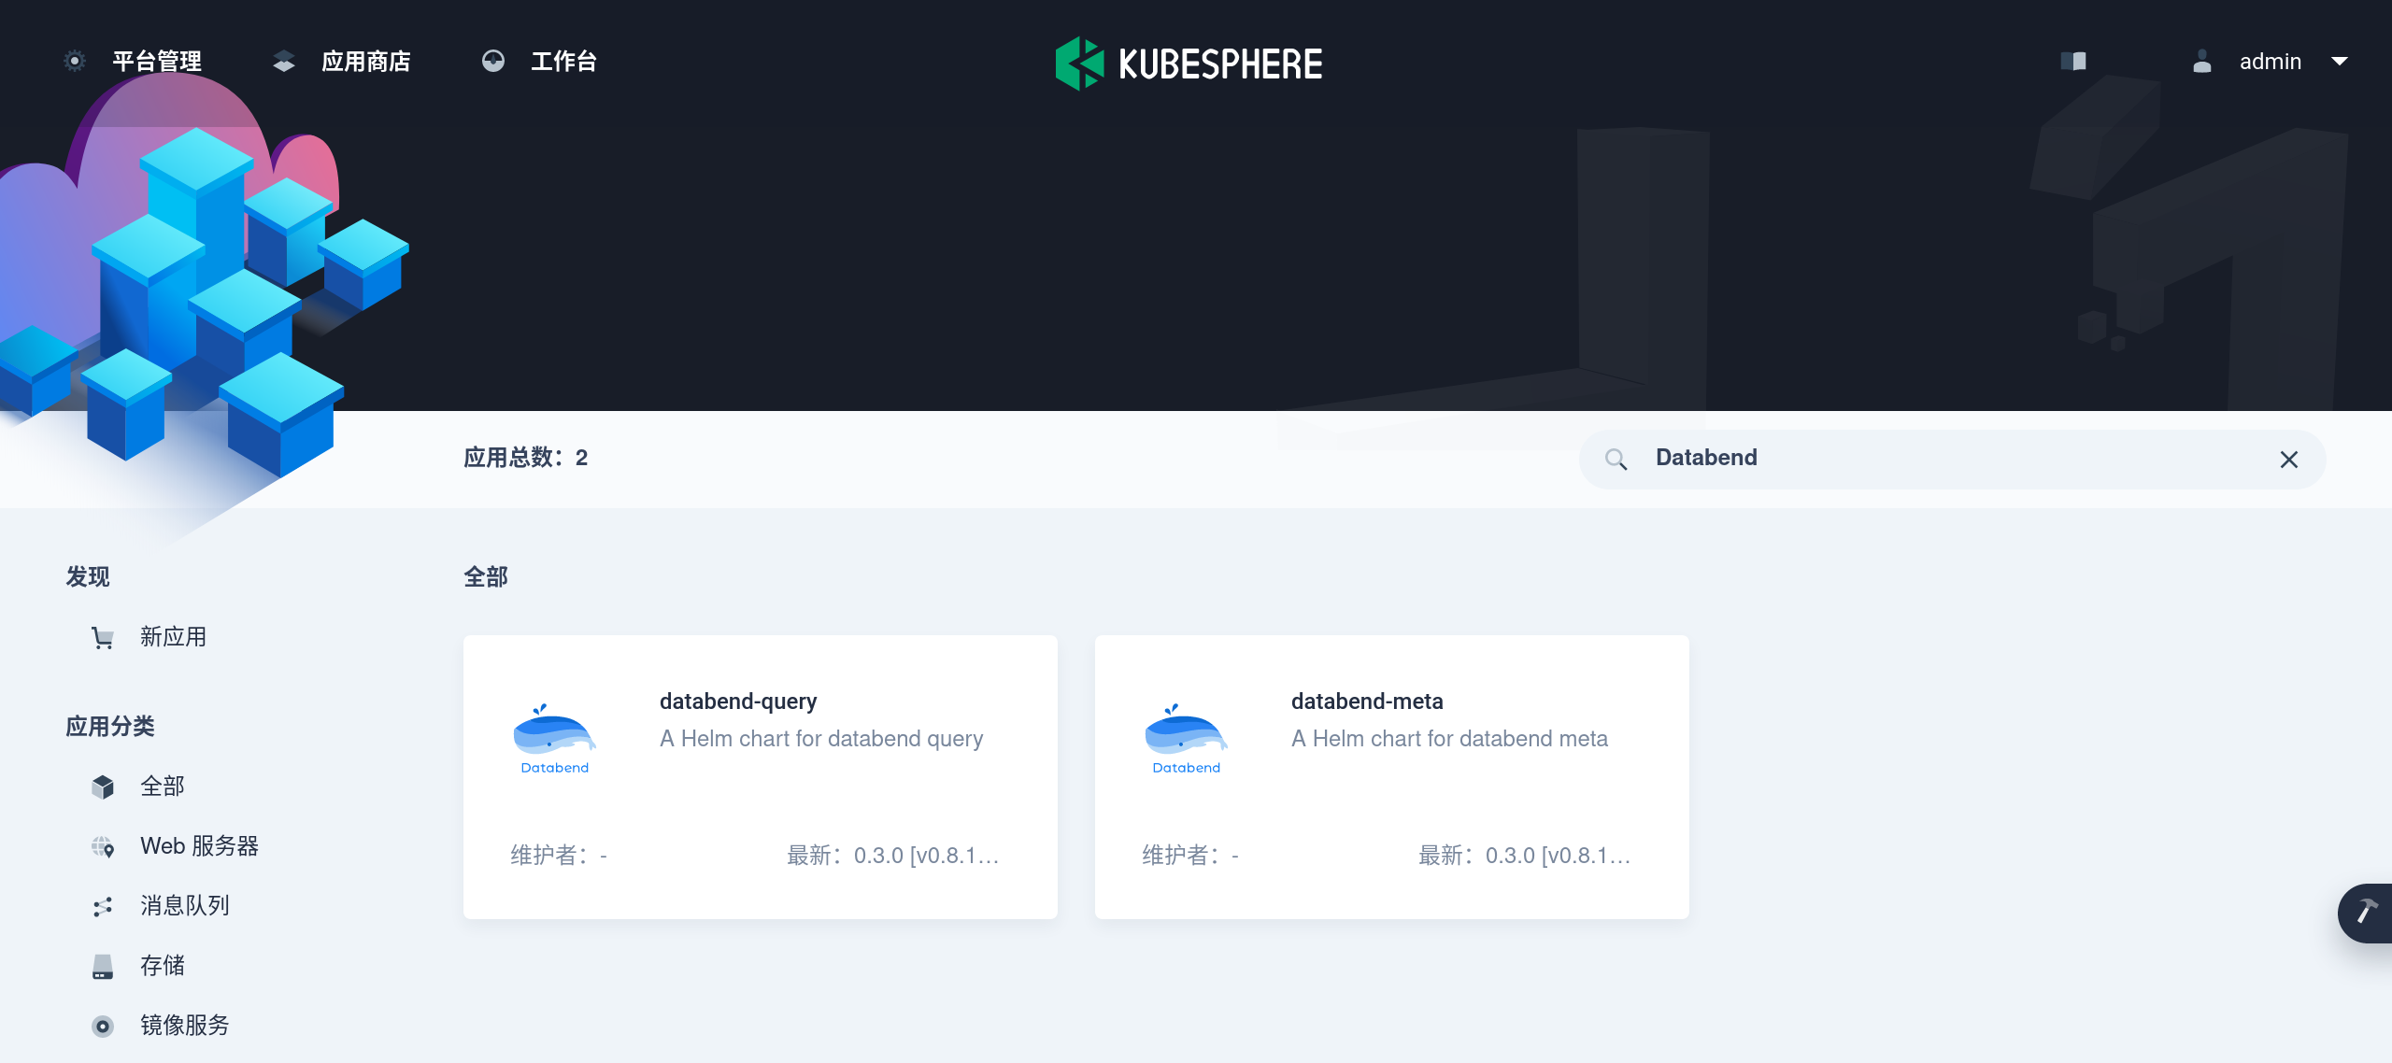Click the 镜像服务 disc icon

coord(103,1027)
